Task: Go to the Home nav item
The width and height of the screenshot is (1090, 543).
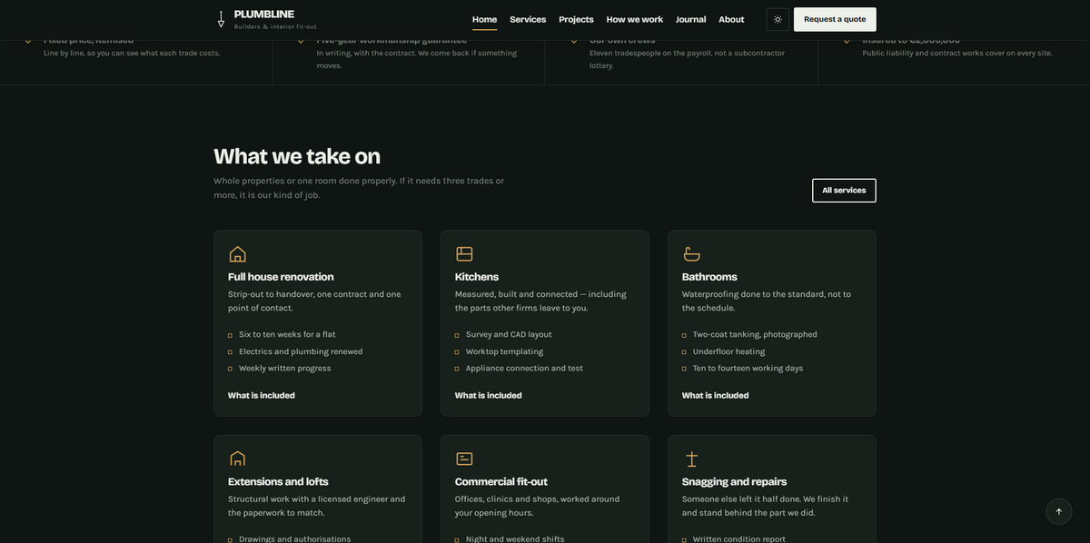Action: [484, 19]
